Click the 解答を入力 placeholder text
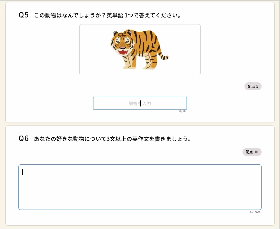The height and width of the screenshot is (229, 280). click(140, 103)
